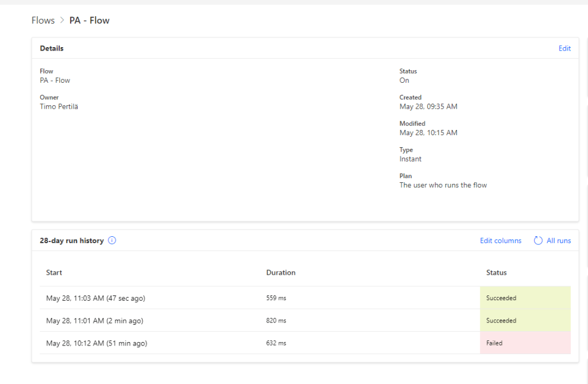Click the Duration column header
This screenshot has height=384, width=588.
(280, 272)
